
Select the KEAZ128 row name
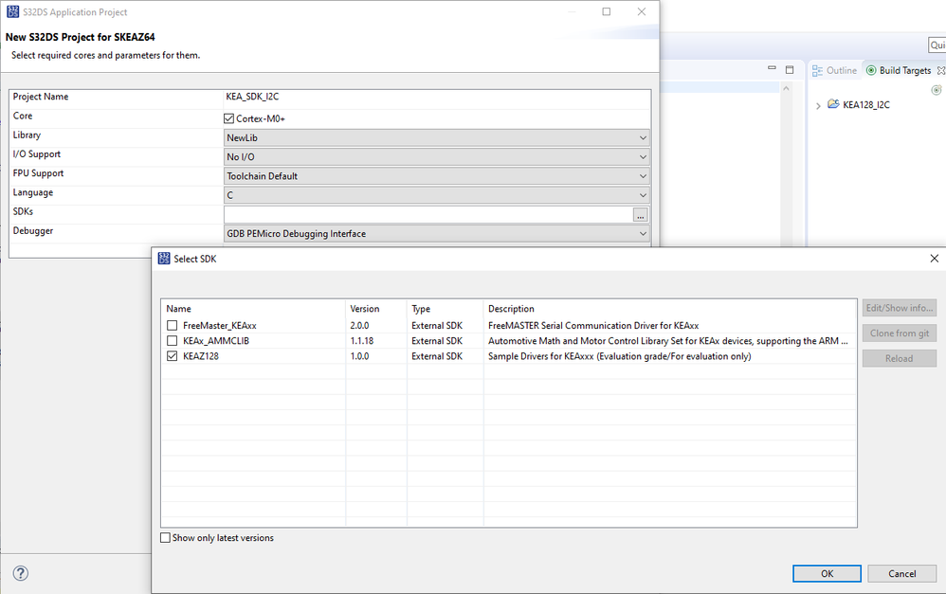pyautogui.click(x=201, y=356)
